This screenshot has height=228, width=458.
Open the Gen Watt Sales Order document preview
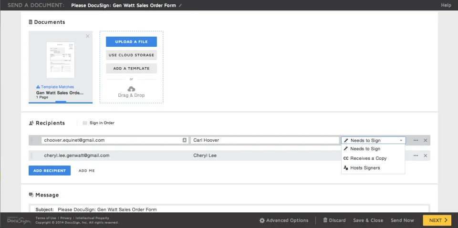[x=61, y=60]
